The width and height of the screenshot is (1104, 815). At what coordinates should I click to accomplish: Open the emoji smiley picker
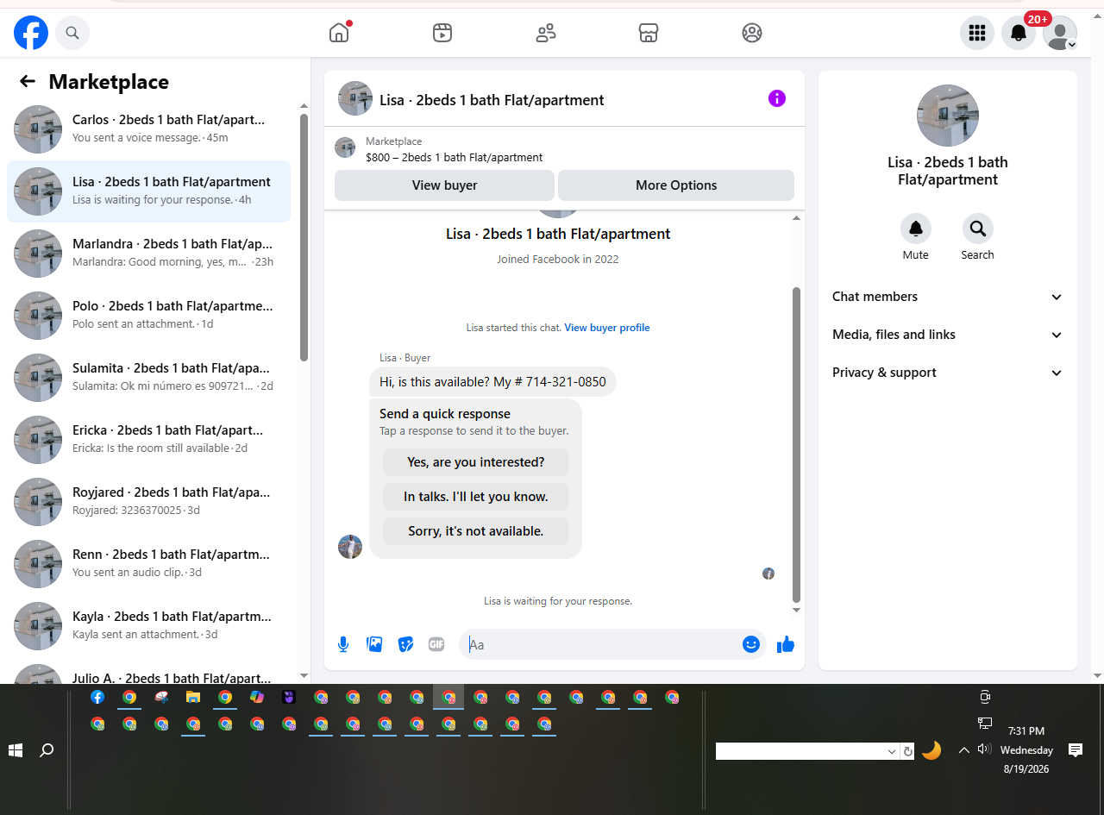click(751, 644)
